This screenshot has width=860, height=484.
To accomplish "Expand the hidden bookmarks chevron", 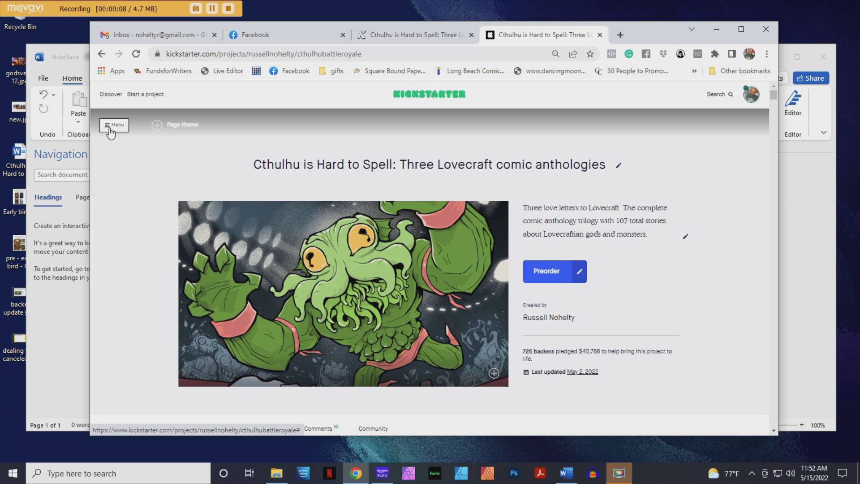I will 694,71.
